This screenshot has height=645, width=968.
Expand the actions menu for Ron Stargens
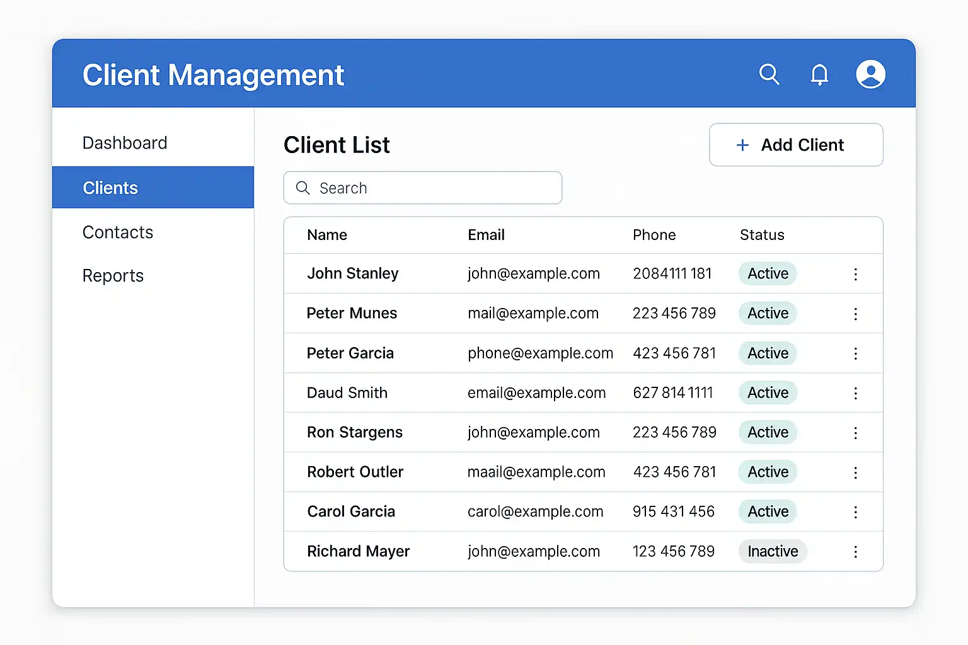pyautogui.click(x=855, y=433)
